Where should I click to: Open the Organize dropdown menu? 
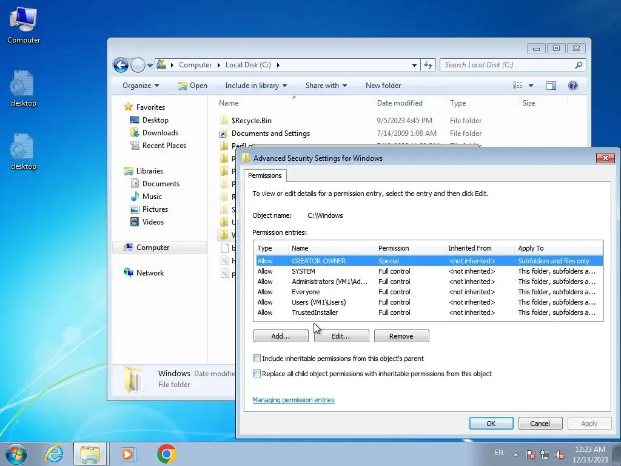click(141, 86)
